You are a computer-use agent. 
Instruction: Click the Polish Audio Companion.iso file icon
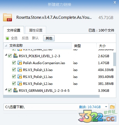tap(20, 63)
